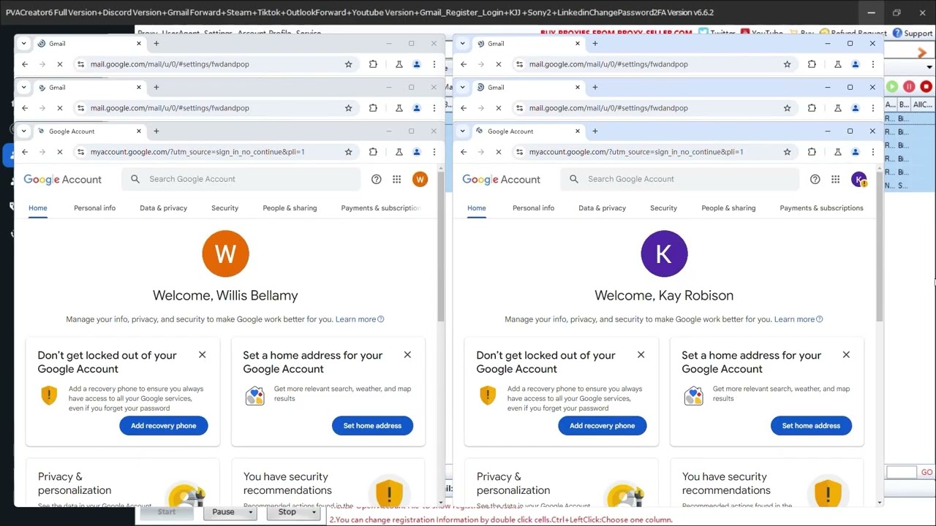This screenshot has height=526, width=936.
Task: Click the PVACreator Pause button
Action: pos(223,512)
